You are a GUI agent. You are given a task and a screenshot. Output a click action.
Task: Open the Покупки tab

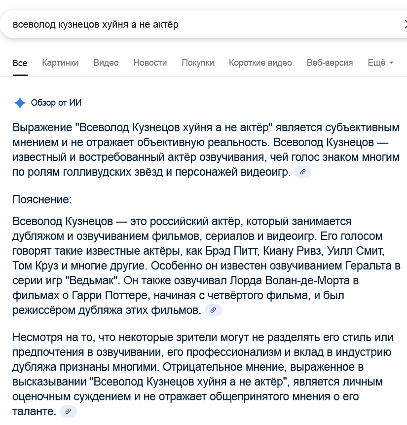[x=198, y=63]
